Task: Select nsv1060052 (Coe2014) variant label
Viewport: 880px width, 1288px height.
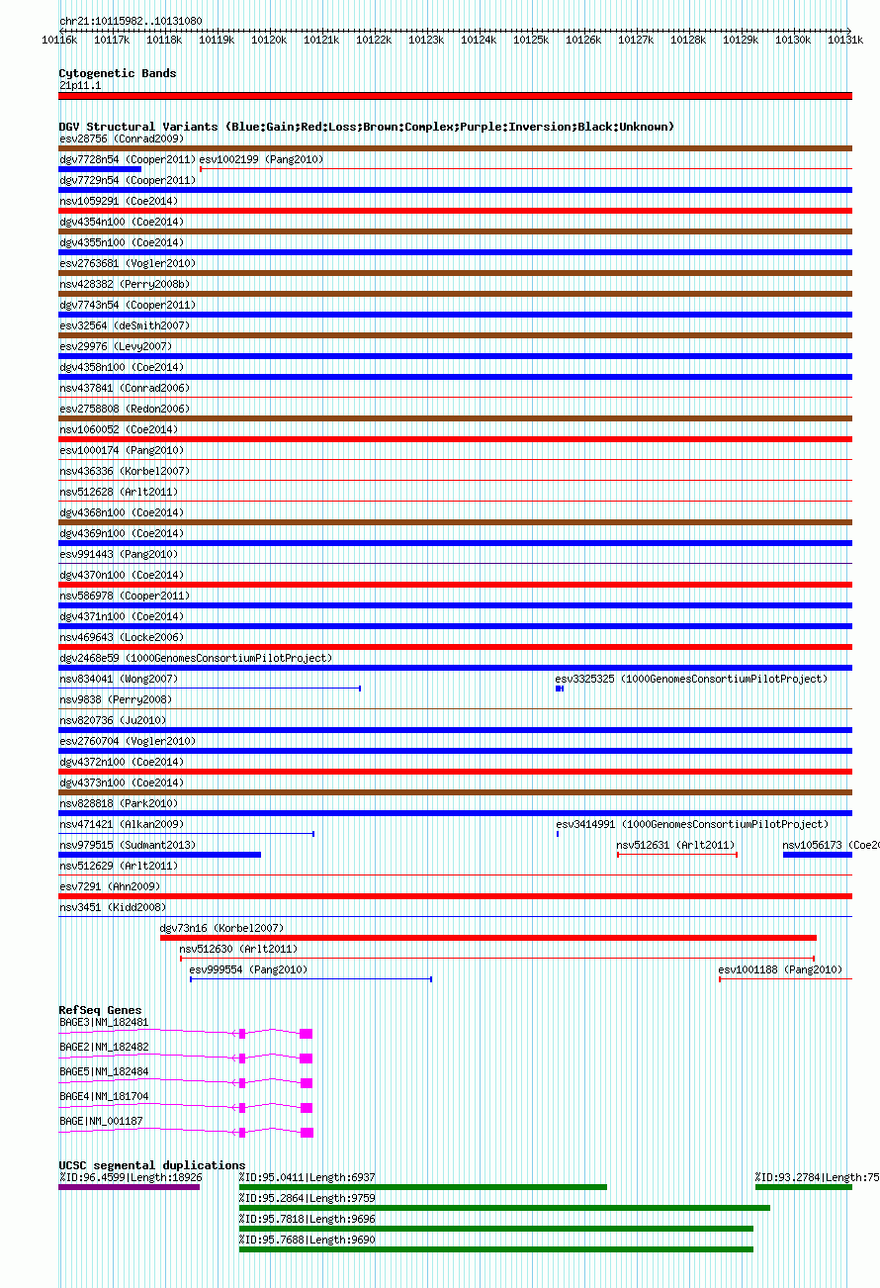Action: (119, 430)
